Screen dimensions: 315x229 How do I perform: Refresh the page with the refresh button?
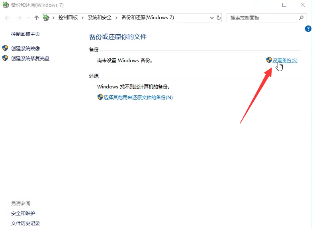click(218, 18)
